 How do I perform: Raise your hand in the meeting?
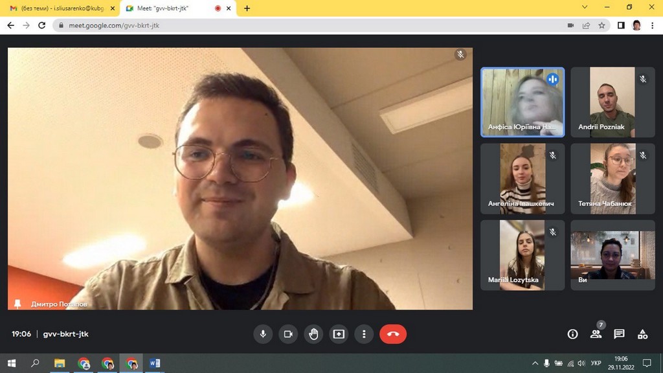tap(313, 334)
